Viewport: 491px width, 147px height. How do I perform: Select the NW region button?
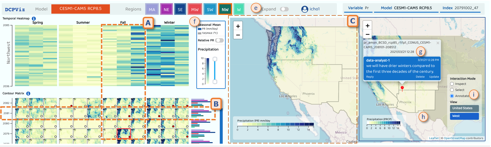(x=225, y=9)
